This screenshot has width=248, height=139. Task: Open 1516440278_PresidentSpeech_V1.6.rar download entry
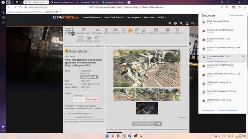point(222,48)
